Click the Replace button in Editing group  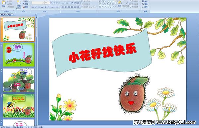coord(145,4)
